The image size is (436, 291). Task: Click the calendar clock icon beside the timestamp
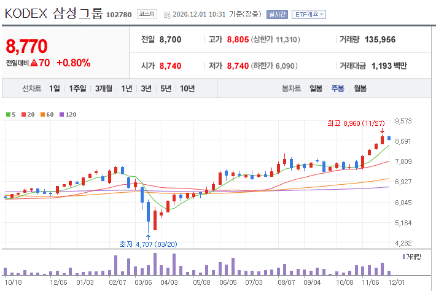click(x=168, y=15)
